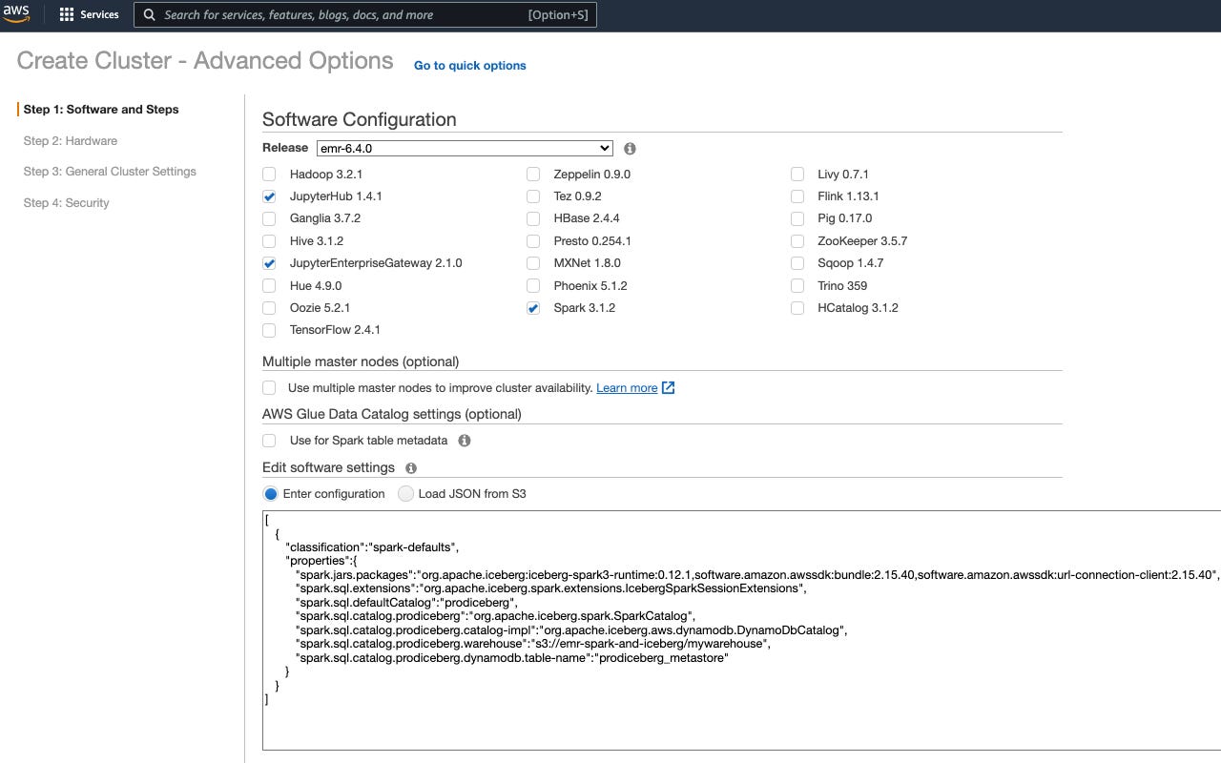The image size is (1221, 763).
Task: Check Use for Spark table metadata
Action: coord(269,441)
